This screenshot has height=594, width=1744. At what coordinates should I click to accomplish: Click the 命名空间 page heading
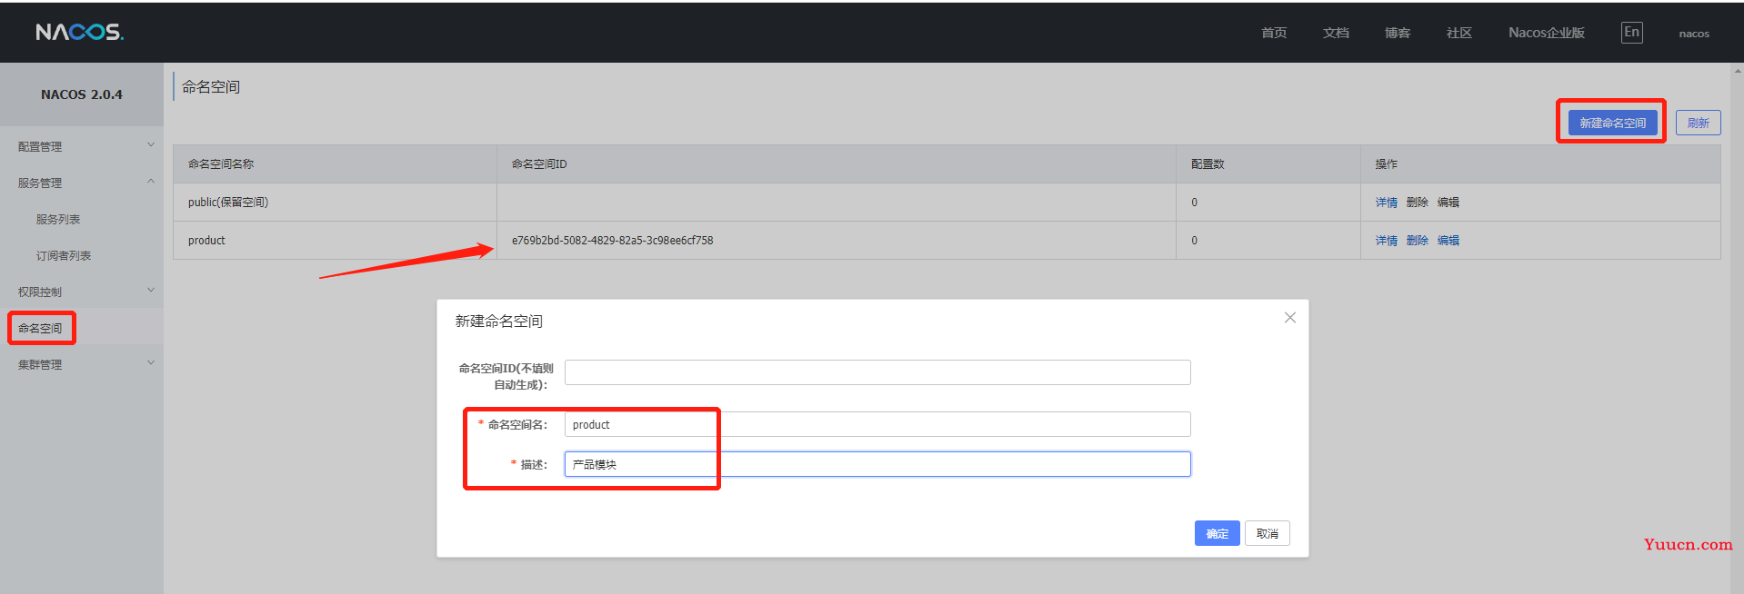coord(211,87)
